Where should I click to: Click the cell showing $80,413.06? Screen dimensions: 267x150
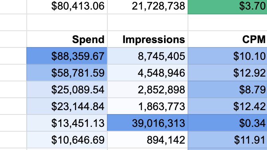click(x=67, y=7)
